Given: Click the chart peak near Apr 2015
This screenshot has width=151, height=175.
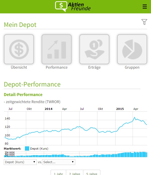Looking at the screenshot, I should pos(134,117).
